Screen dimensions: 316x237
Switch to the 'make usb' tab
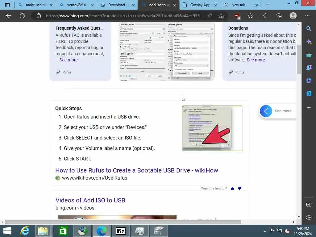(x=36, y=5)
